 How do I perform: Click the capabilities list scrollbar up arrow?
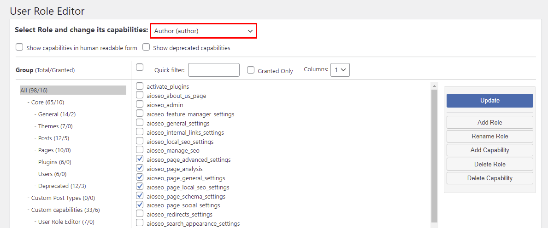click(434, 85)
